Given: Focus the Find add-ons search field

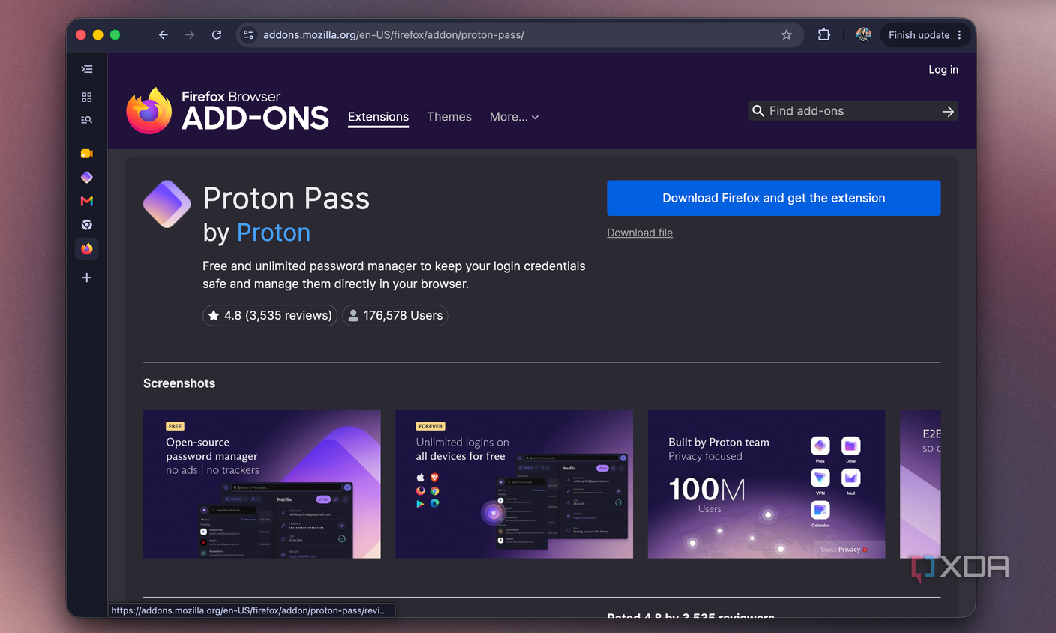Looking at the screenshot, I should 853,111.
